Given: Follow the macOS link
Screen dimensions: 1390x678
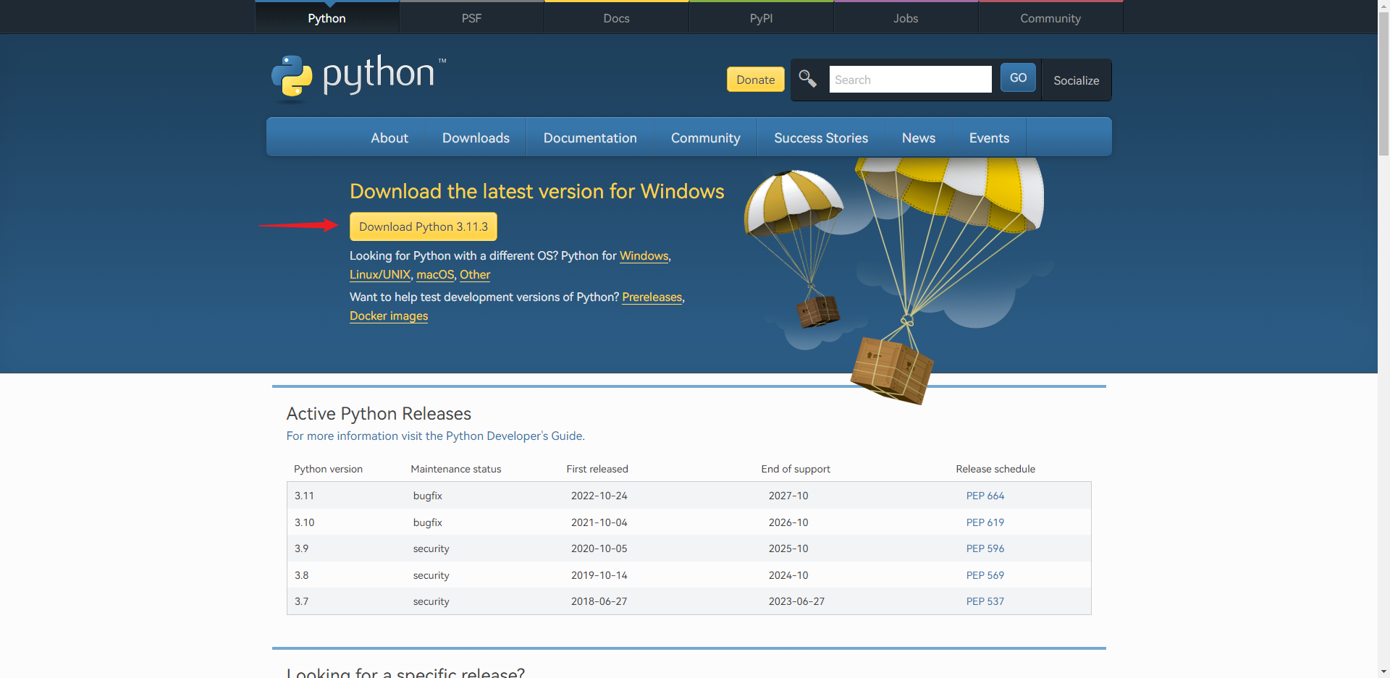Looking at the screenshot, I should 435,275.
